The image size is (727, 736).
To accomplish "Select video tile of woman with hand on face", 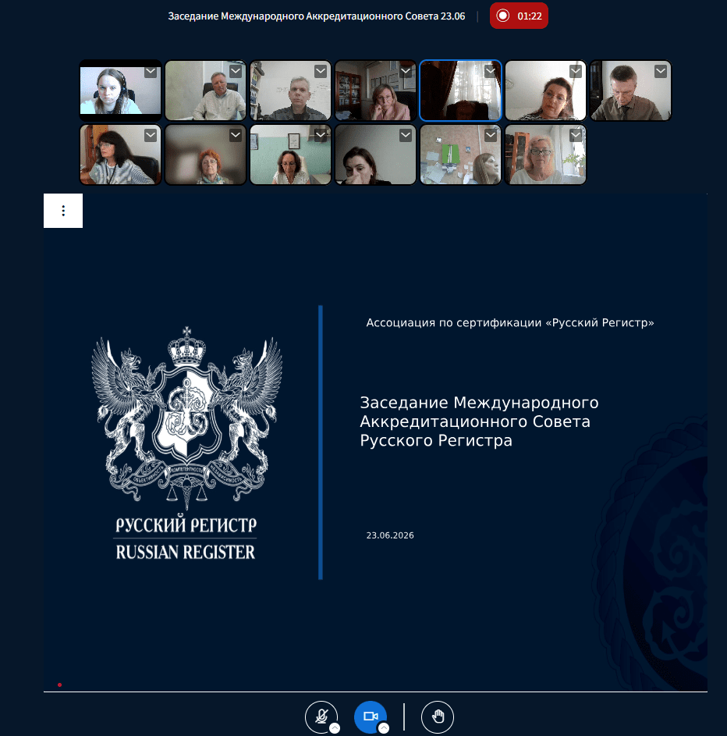I will [375, 155].
